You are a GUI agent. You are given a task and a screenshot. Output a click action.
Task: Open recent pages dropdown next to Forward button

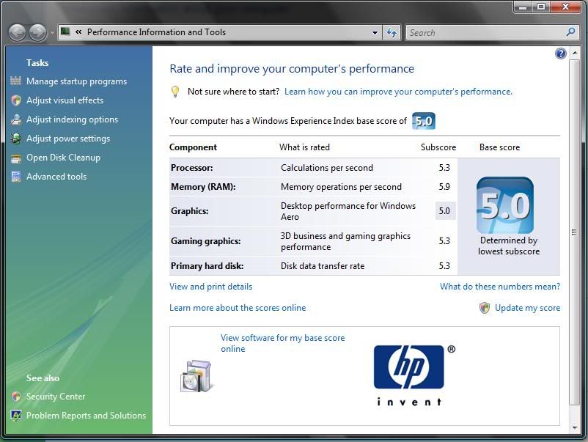point(52,33)
